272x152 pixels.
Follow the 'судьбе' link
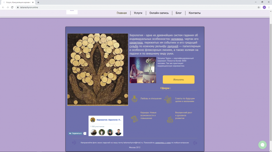pos(134,46)
